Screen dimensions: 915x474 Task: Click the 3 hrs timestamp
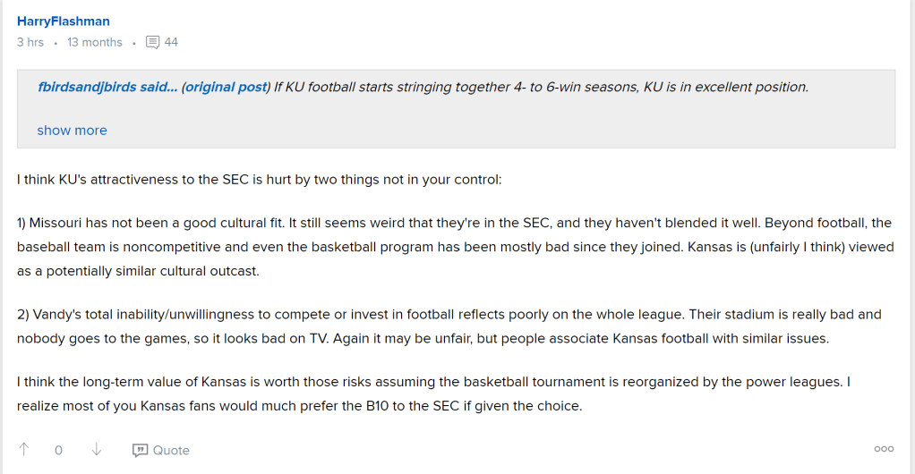click(30, 42)
